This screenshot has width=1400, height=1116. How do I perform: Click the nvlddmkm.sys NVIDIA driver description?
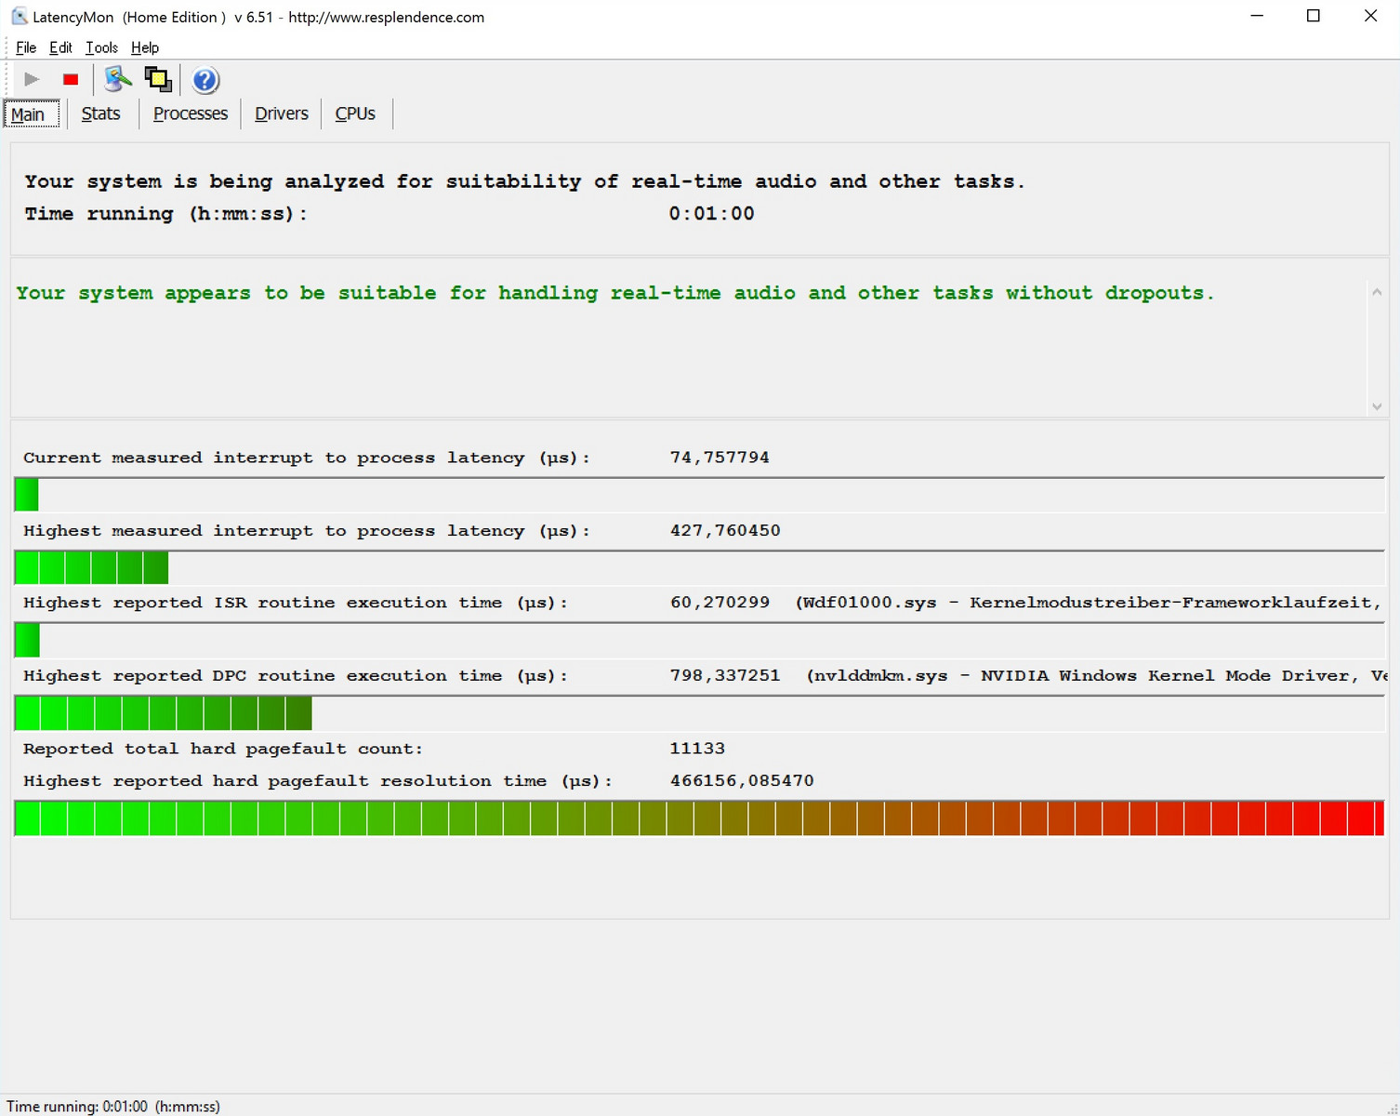tap(1096, 676)
